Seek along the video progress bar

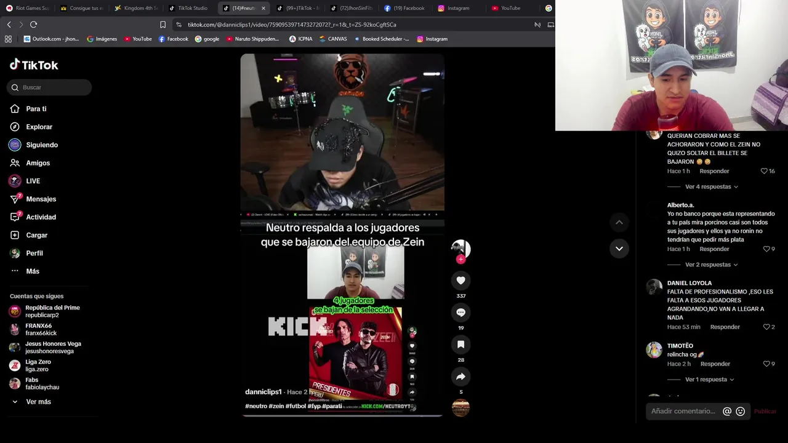click(x=342, y=416)
